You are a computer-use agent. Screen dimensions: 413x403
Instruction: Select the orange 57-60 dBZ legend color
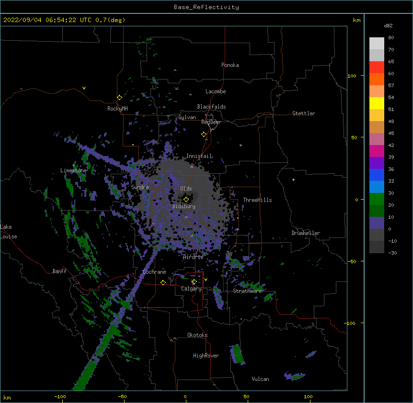[x=377, y=79]
